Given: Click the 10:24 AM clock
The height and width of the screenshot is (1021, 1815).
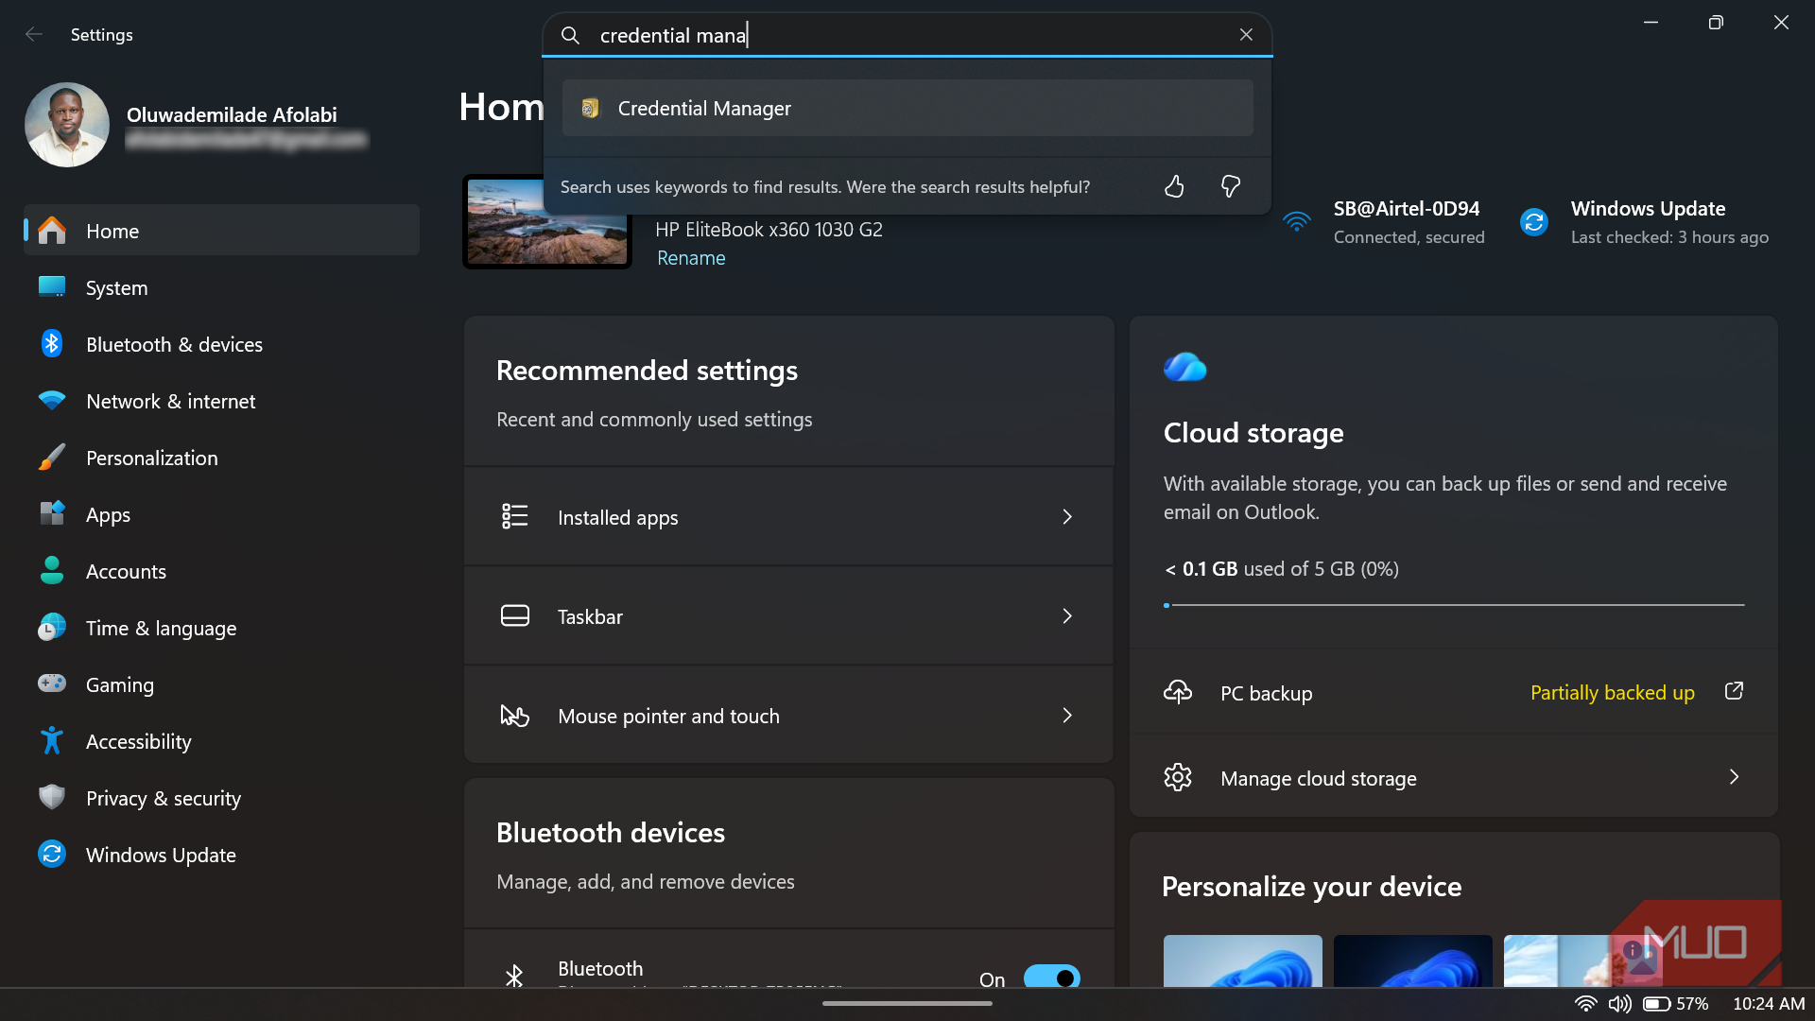Looking at the screenshot, I should (1769, 1004).
